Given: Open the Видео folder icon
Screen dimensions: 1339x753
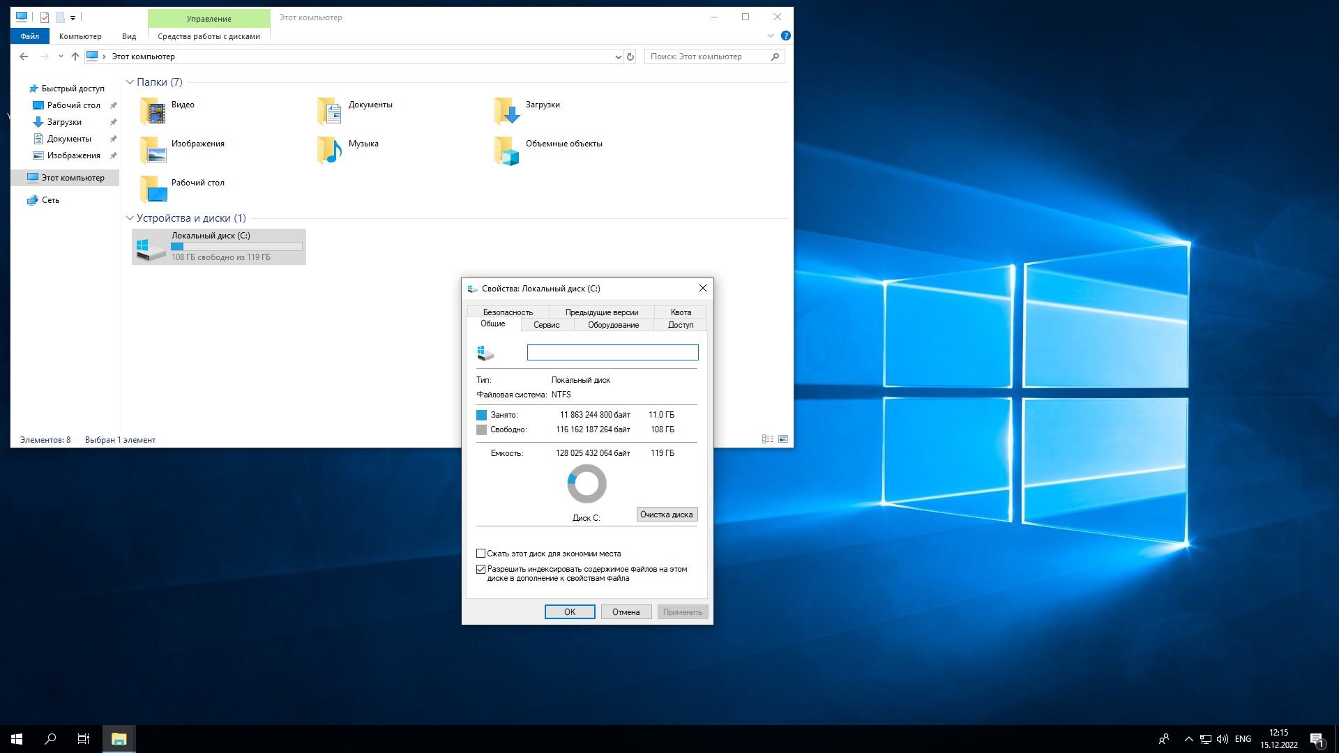Looking at the screenshot, I should pyautogui.click(x=153, y=111).
